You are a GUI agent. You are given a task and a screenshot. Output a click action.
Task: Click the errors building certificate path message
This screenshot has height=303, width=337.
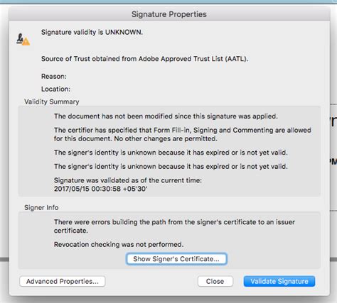point(174,226)
